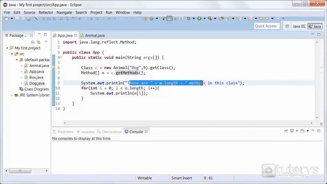This screenshot has height=184, width=327.
Task: Open the Refactor menu
Action: point(46,12)
